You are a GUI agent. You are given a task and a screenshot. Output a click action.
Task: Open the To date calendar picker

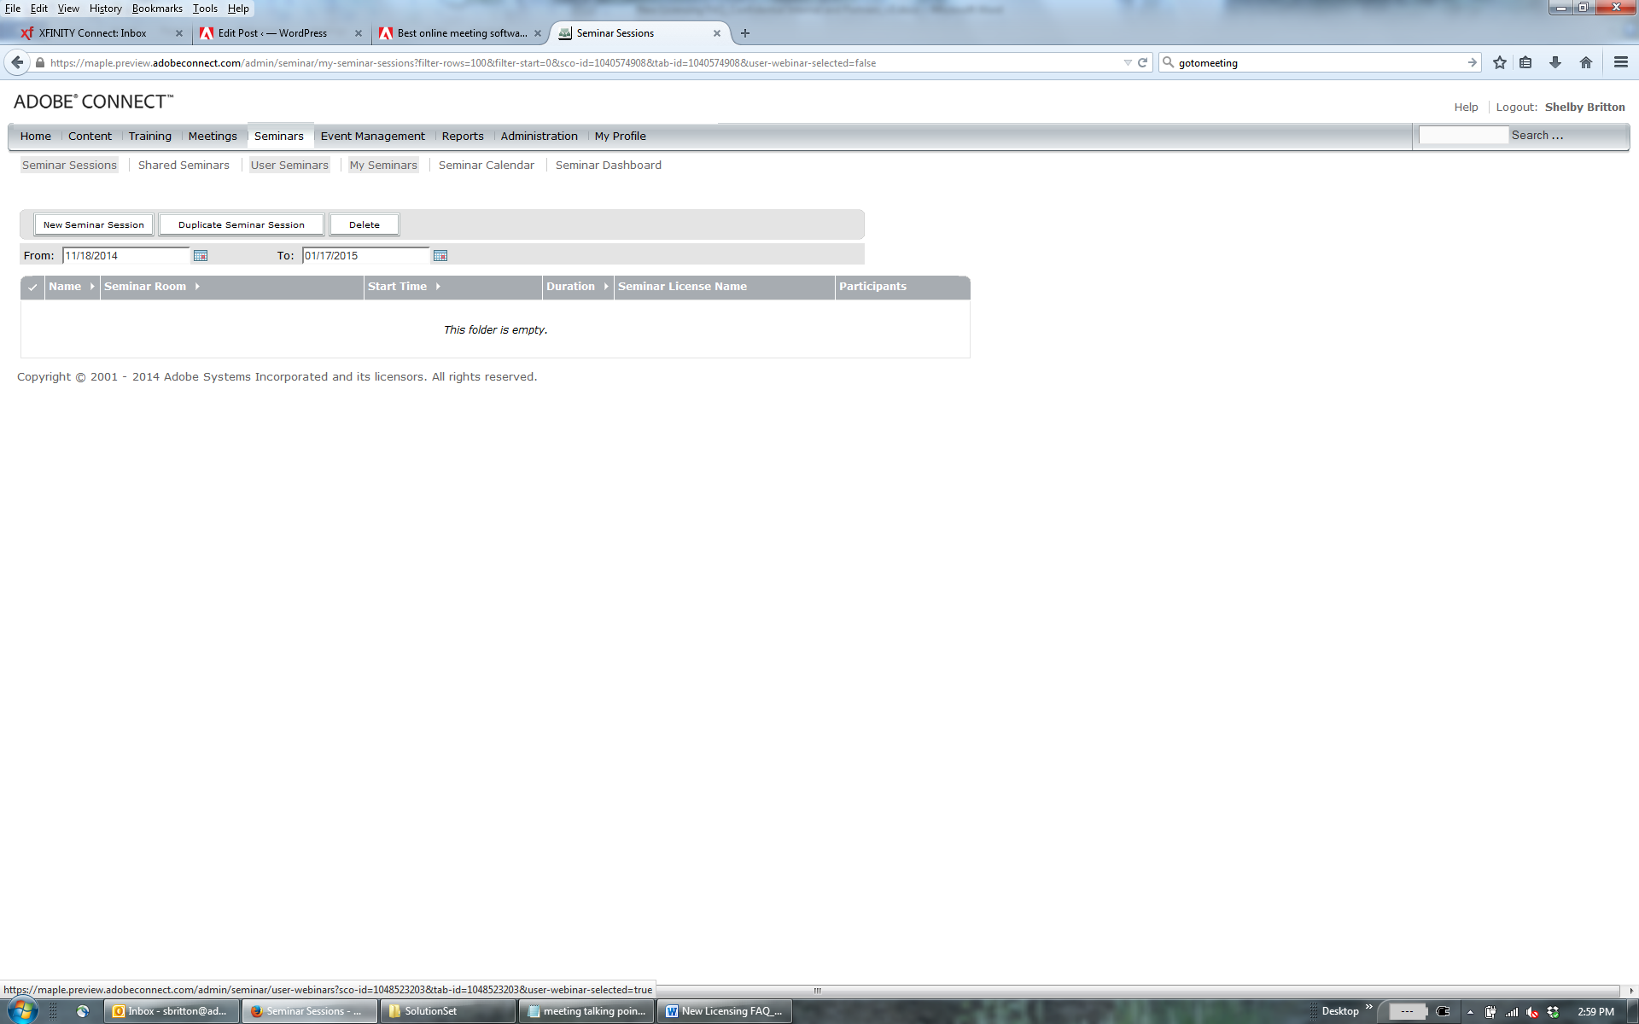tap(440, 256)
